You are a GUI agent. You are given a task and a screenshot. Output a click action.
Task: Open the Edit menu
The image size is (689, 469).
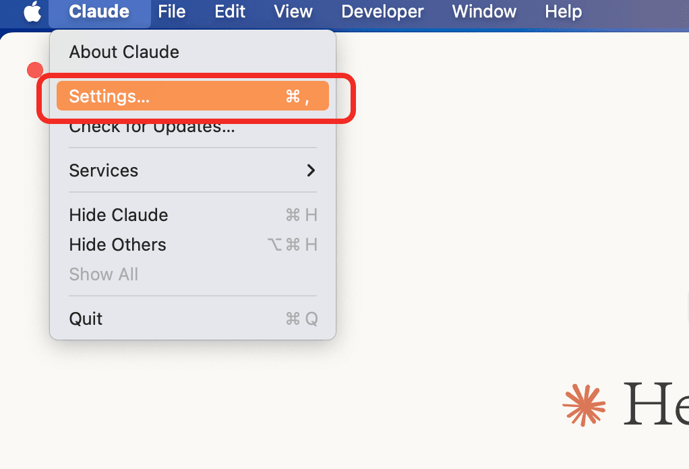coord(230,11)
